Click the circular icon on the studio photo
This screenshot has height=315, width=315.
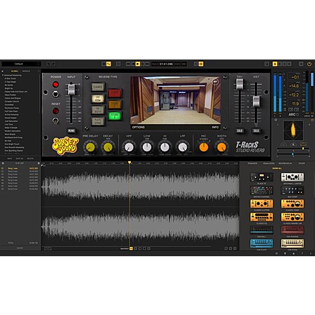coord(215,81)
